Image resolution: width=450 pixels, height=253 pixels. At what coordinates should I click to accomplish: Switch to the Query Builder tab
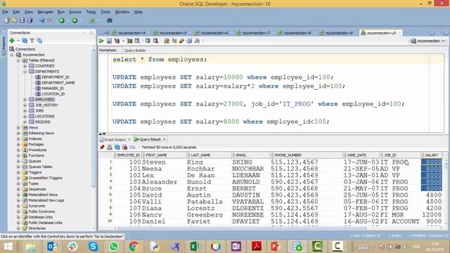(135, 50)
